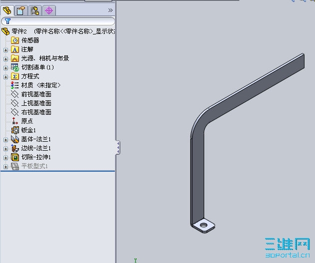The height and width of the screenshot is (263, 315).
Task: Open the FeatureManager design tree tab
Action: click(x=7, y=10)
